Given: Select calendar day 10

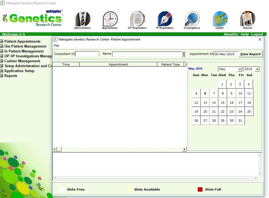Looking at the screenshot, I should [240, 94].
